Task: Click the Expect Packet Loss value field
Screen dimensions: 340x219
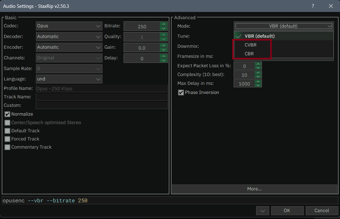Action: (x=244, y=66)
